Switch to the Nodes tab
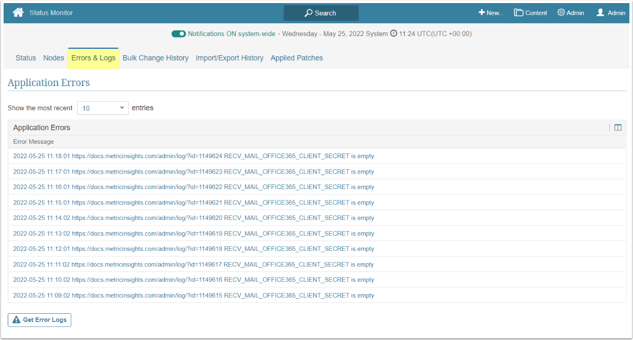Screen dimensions: 633x340 tap(54, 58)
